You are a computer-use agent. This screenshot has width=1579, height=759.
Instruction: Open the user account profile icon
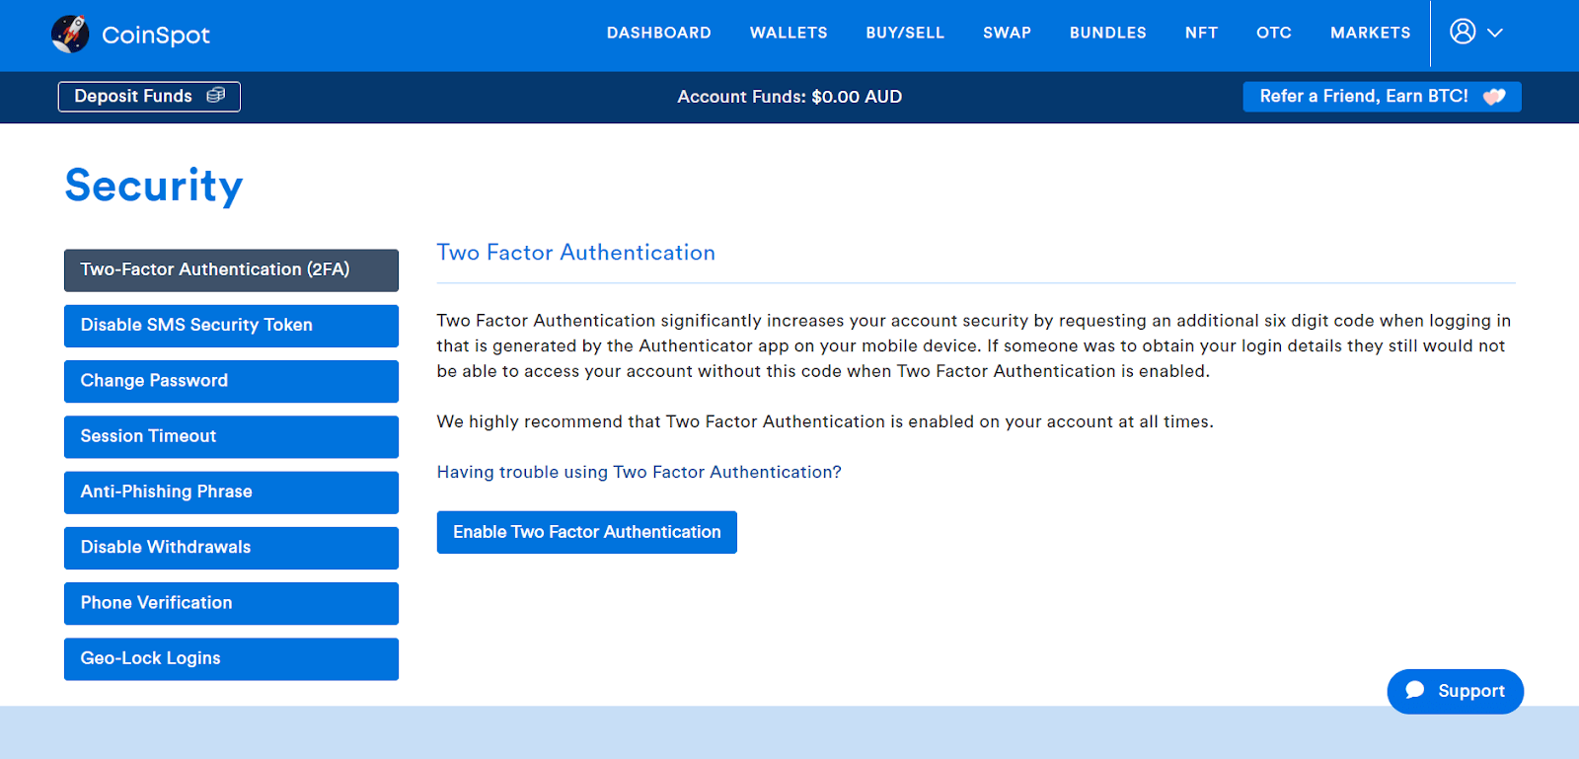(x=1463, y=32)
